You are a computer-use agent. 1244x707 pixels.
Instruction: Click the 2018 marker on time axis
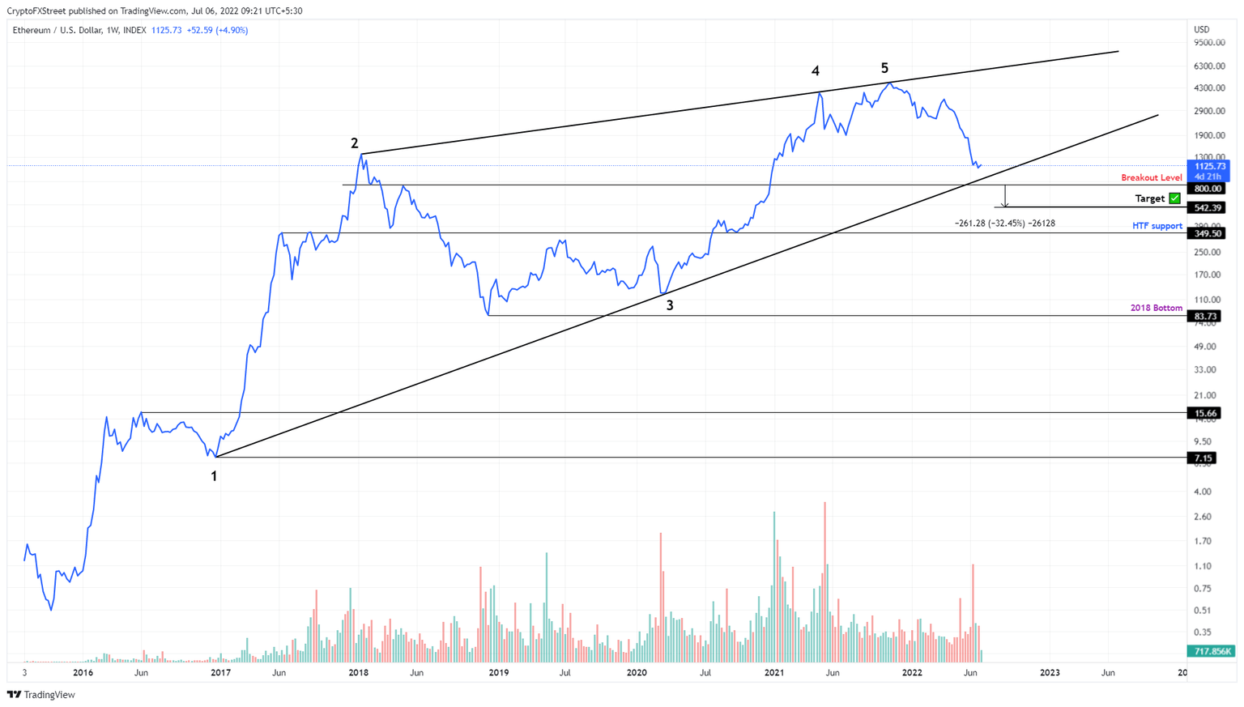pos(358,672)
